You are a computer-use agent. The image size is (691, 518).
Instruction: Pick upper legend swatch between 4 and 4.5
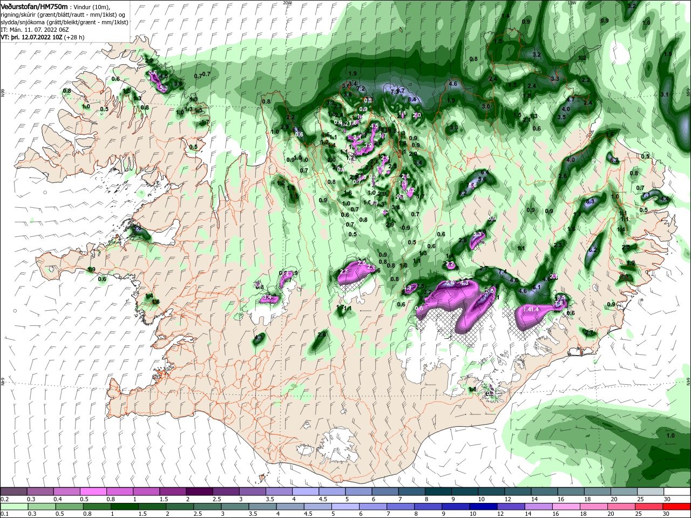[x=306, y=492]
